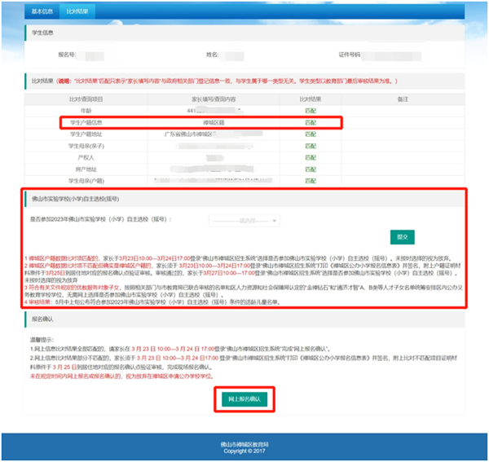The image size is (489, 462).
Task: Click the 学生信息 section header
Action: [x=42, y=34]
